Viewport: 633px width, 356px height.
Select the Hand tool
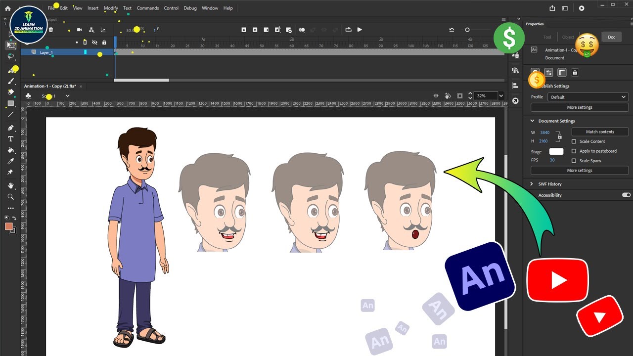point(11,185)
